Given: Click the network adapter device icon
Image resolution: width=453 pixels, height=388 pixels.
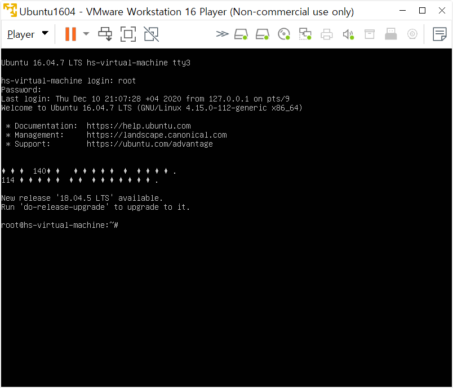Looking at the screenshot, I should [x=305, y=34].
